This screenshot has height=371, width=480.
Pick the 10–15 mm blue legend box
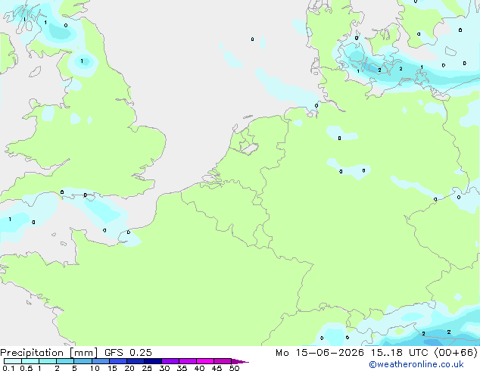click(x=101, y=361)
